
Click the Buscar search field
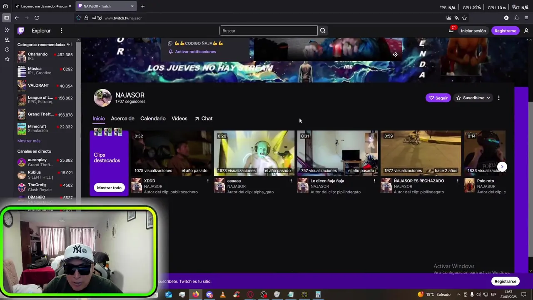268,30
